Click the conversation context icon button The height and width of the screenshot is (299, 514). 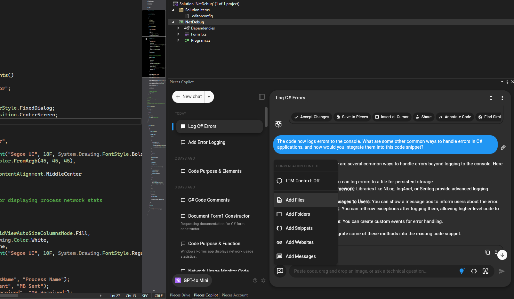click(x=280, y=271)
